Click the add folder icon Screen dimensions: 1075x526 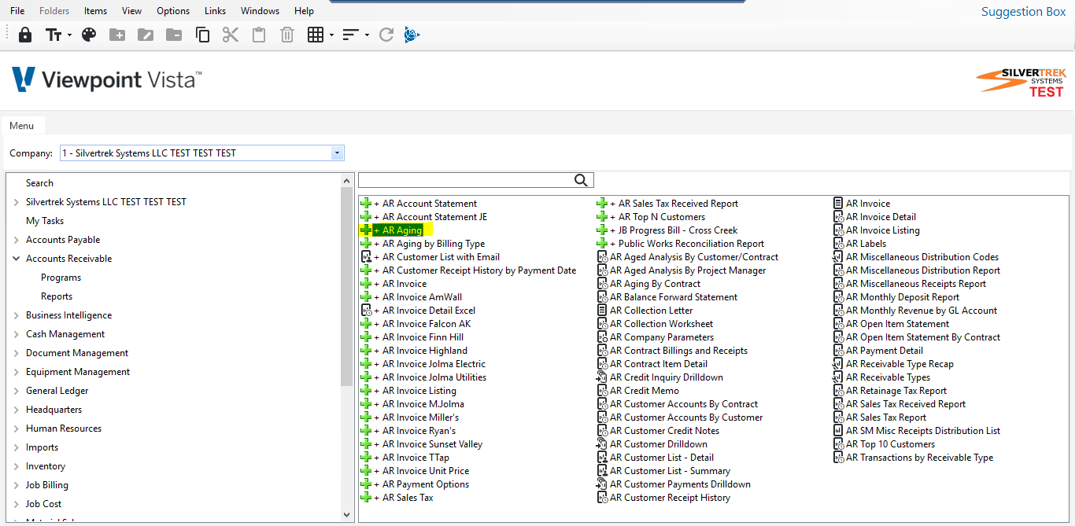(x=117, y=35)
